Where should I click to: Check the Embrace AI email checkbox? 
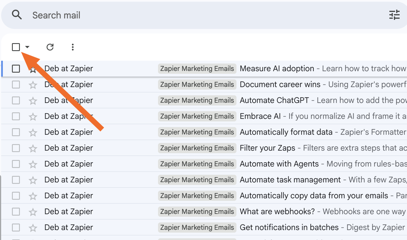click(16, 116)
